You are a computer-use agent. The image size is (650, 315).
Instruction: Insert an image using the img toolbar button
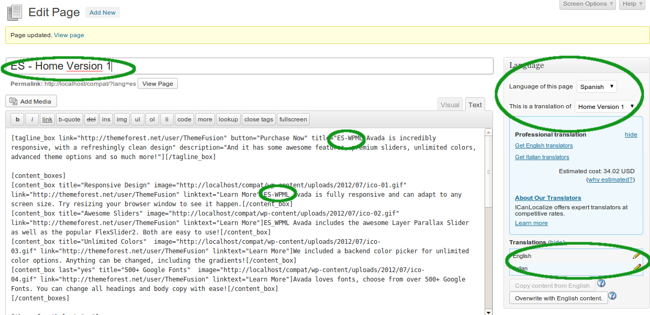121,119
